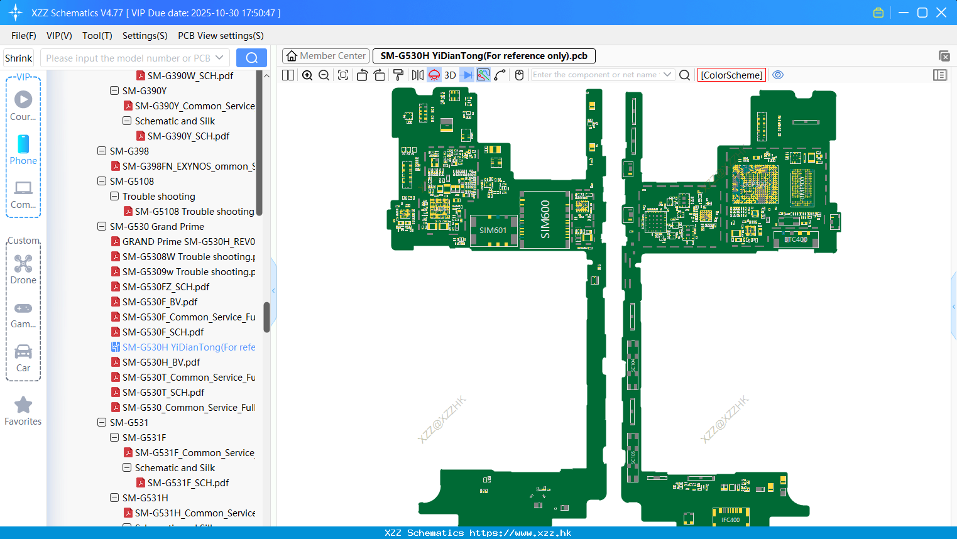This screenshot has height=539, width=957.
Task: Toggle the eye visibility icon
Action: pos(778,75)
